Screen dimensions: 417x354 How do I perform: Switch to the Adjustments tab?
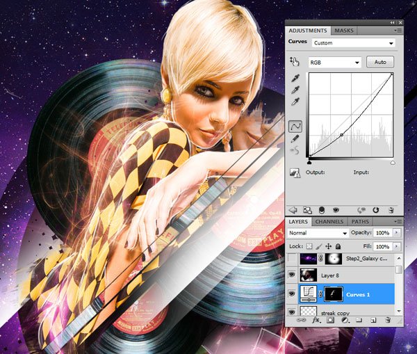point(308,31)
